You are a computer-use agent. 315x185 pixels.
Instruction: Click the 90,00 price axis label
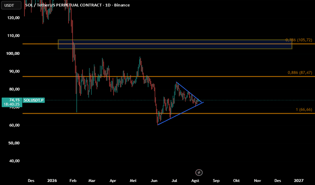pos(14,71)
